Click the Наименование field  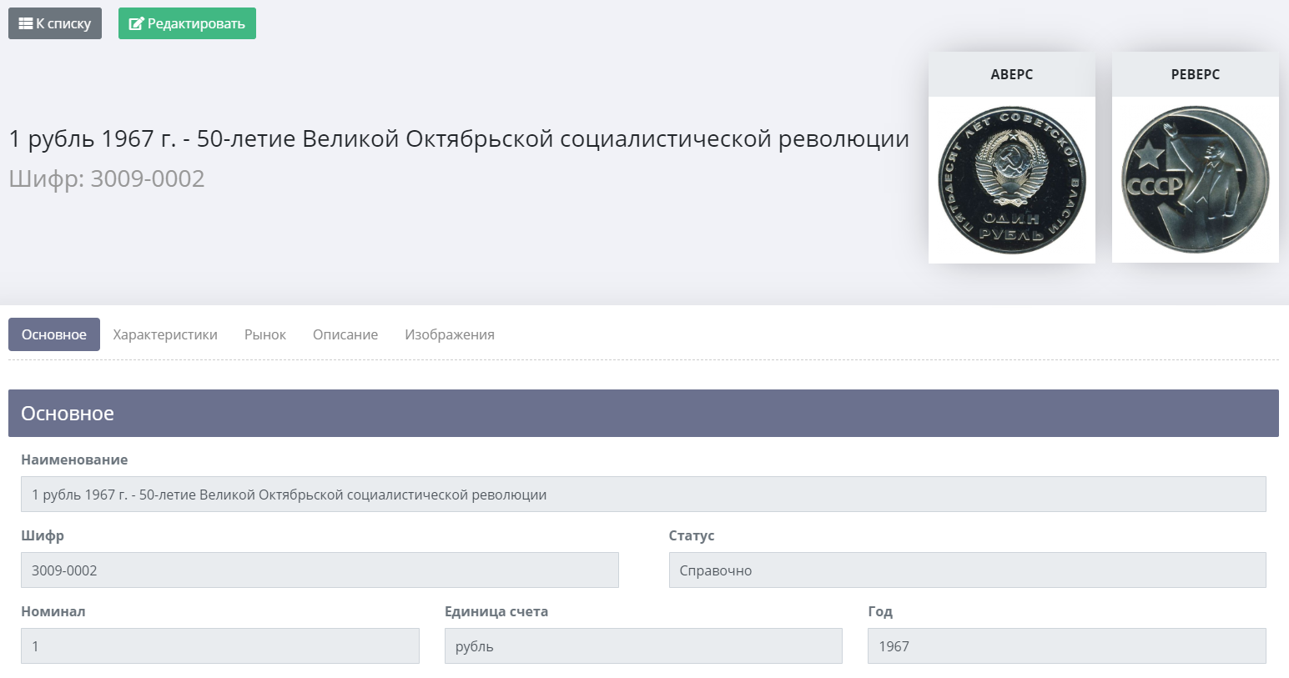point(643,495)
